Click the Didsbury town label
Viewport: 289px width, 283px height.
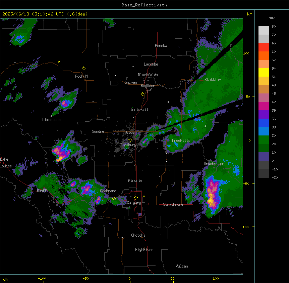[x=128, y=145]
